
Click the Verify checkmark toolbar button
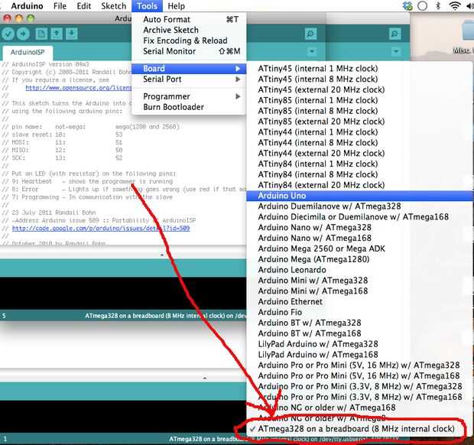(x=8, y=34)
